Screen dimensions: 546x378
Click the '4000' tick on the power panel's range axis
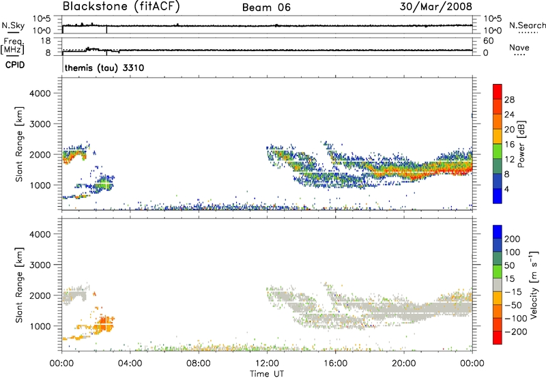40,93
